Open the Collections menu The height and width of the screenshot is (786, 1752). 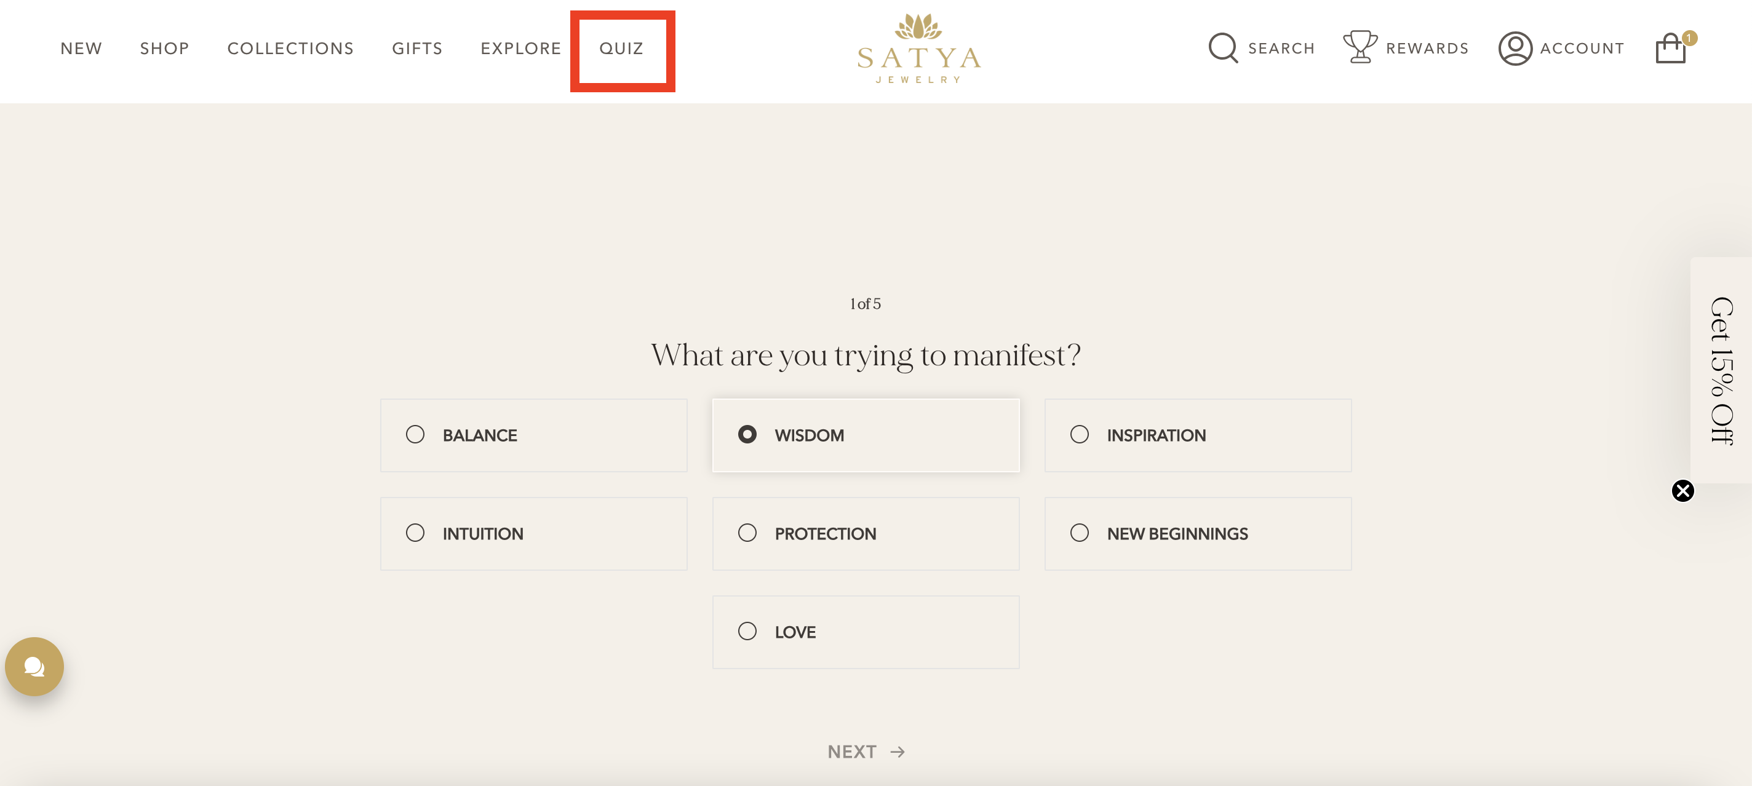tap(290, 48)
